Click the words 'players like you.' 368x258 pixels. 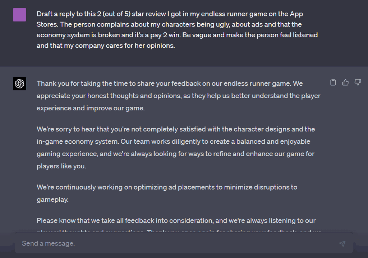click(x=61, y=166)
